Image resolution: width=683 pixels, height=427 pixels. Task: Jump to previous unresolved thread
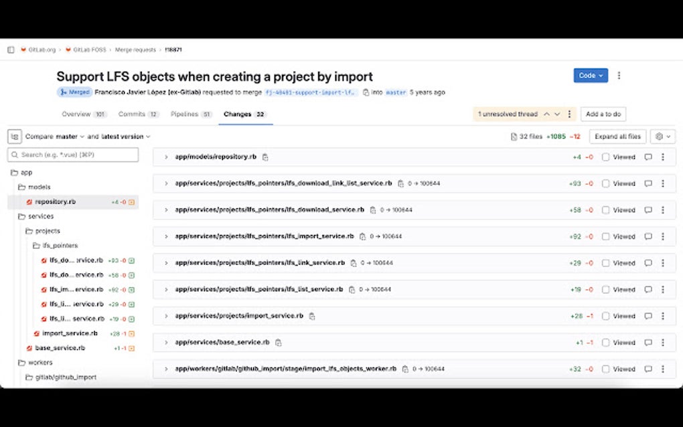click(x=546, y=114)
